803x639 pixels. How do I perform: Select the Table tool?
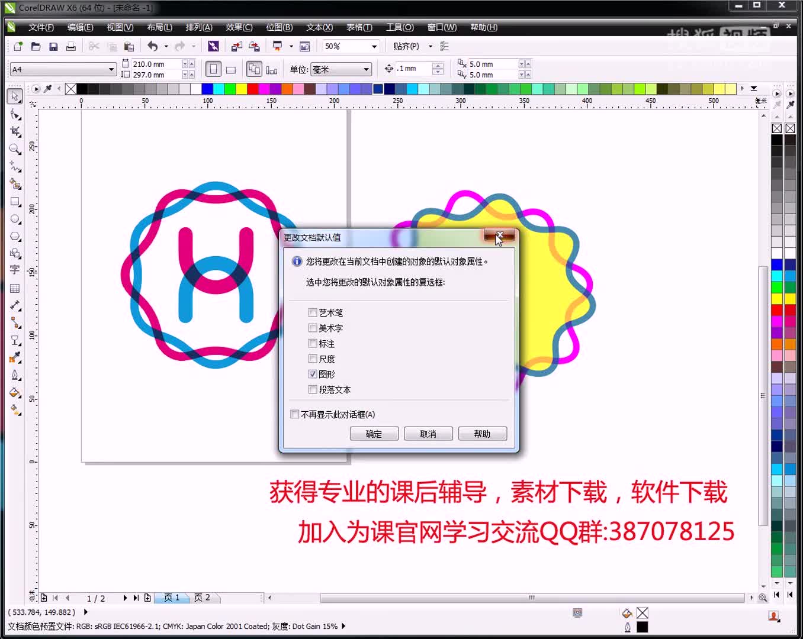[x=15, y=288]
